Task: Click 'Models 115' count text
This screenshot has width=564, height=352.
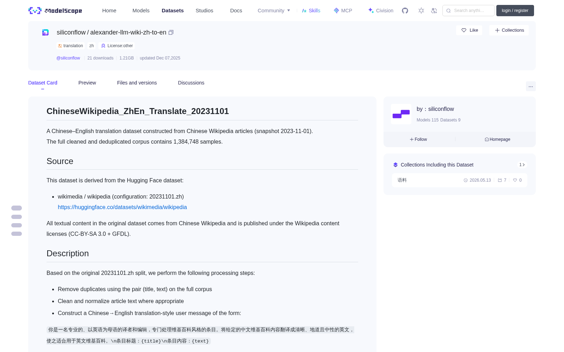Action: 428,120
